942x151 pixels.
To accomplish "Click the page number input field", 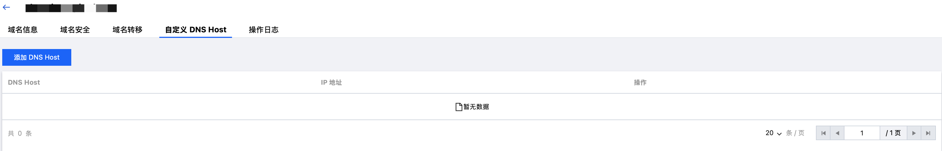I will [861, 133].
